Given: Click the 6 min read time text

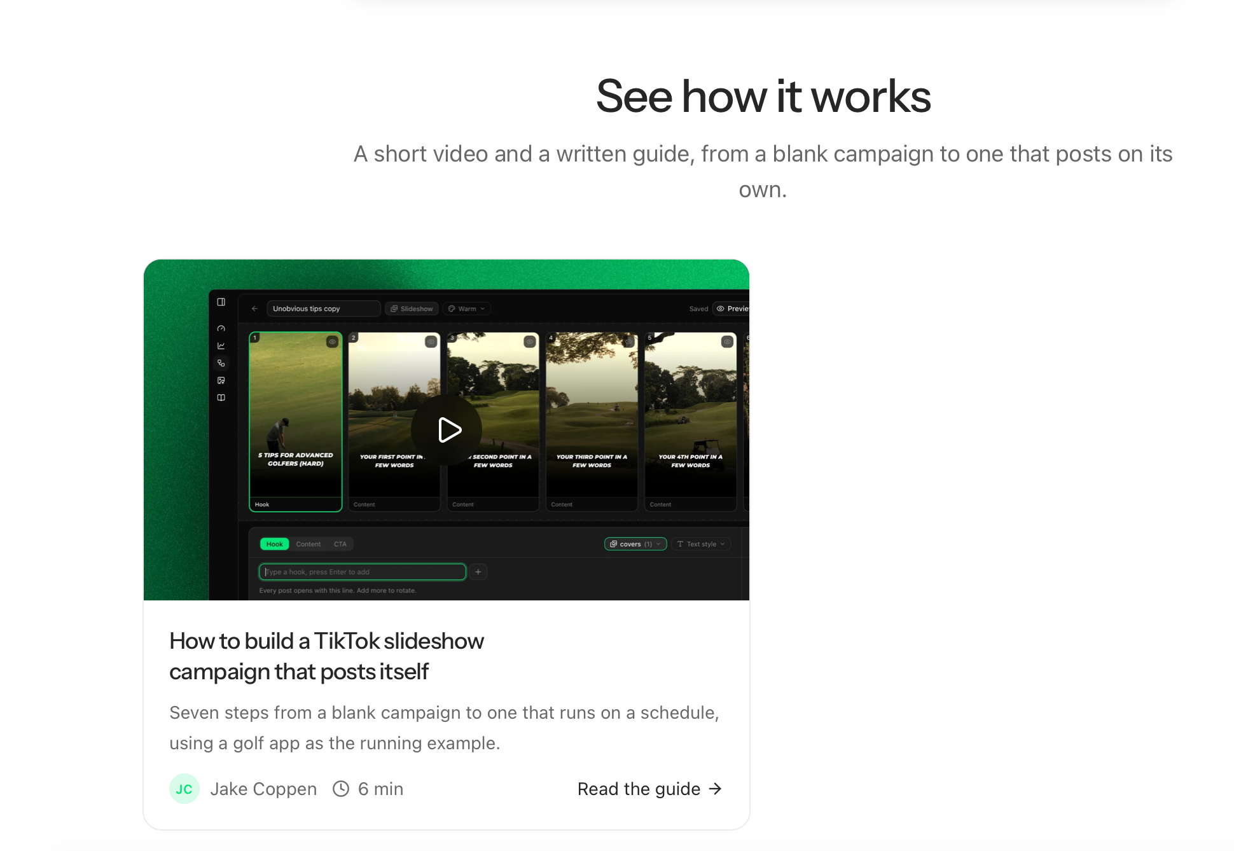Looking at the screenshot, I should pyautogui.click(x=380, y=789).
